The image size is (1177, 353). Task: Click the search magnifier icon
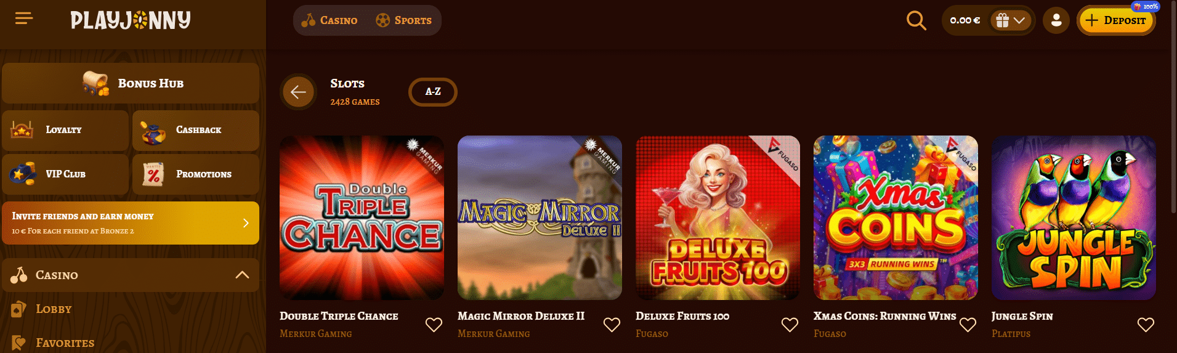pyautogui.click(x=916, y=20)
